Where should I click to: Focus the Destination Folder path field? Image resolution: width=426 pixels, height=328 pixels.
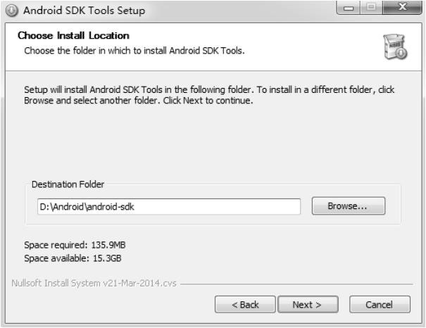click(x=169, y=206)
